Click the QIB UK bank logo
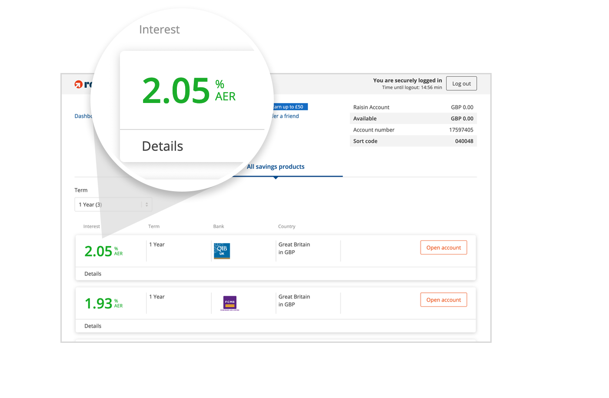Viewport: 609px width, 398px height. pos(222,251)
